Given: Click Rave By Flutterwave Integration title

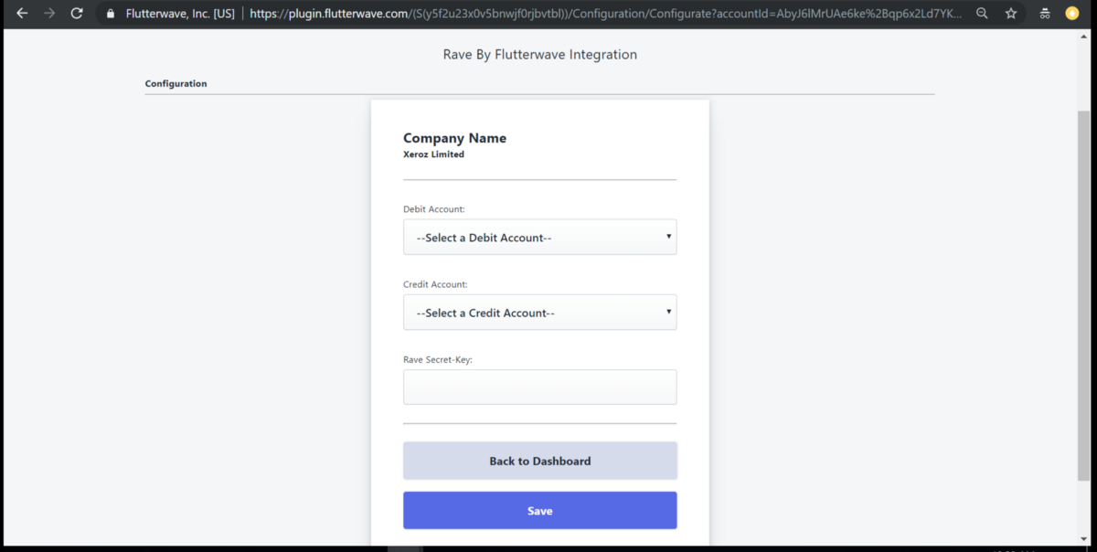Looking at the screenshot, I should (x=539, y=55).
